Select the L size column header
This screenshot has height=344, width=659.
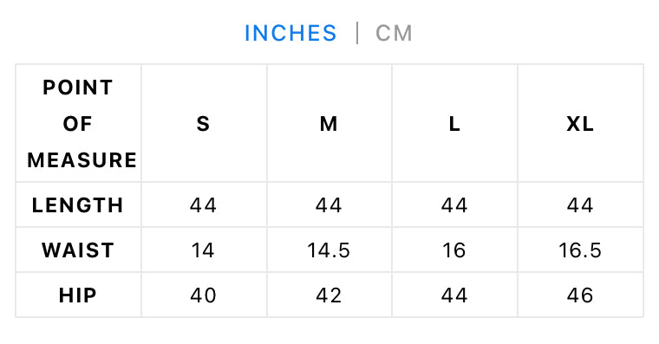tap(454, 124)
